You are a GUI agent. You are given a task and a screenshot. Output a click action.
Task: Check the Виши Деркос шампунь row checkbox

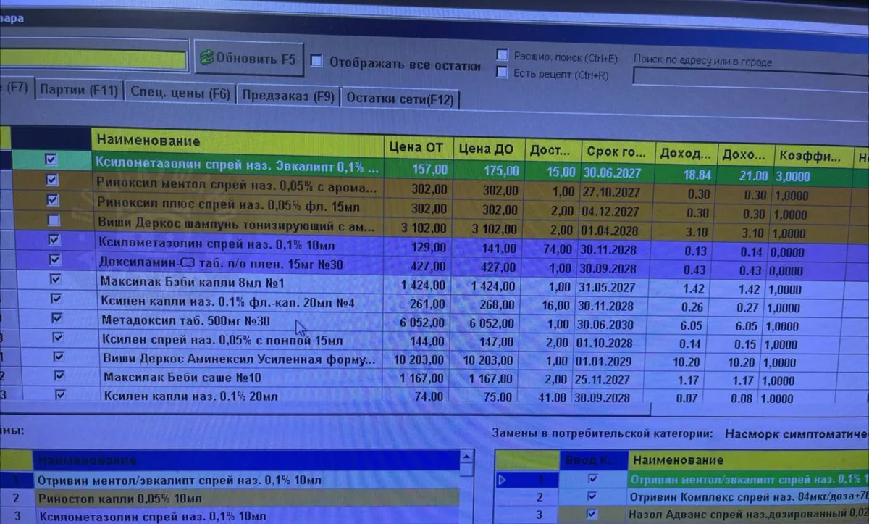pos(53,220)
